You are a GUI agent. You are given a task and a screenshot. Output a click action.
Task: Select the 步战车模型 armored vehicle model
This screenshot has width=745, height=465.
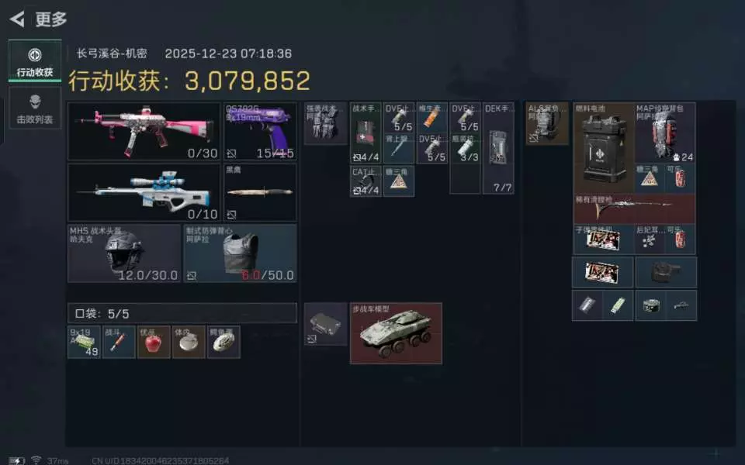click(397, 333)
